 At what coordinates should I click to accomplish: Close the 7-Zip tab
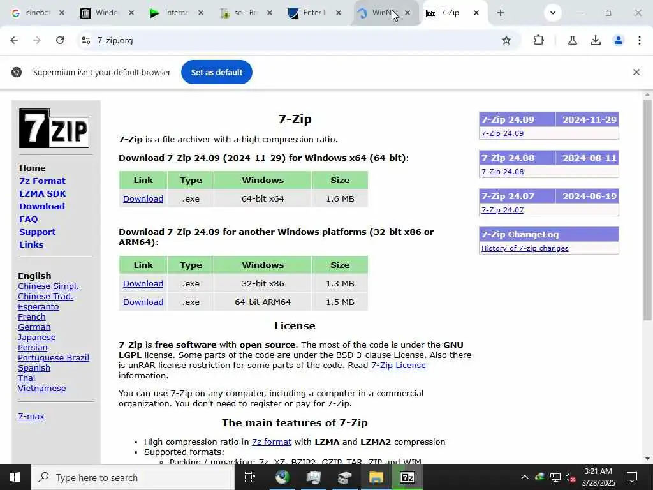click(476, 13)
